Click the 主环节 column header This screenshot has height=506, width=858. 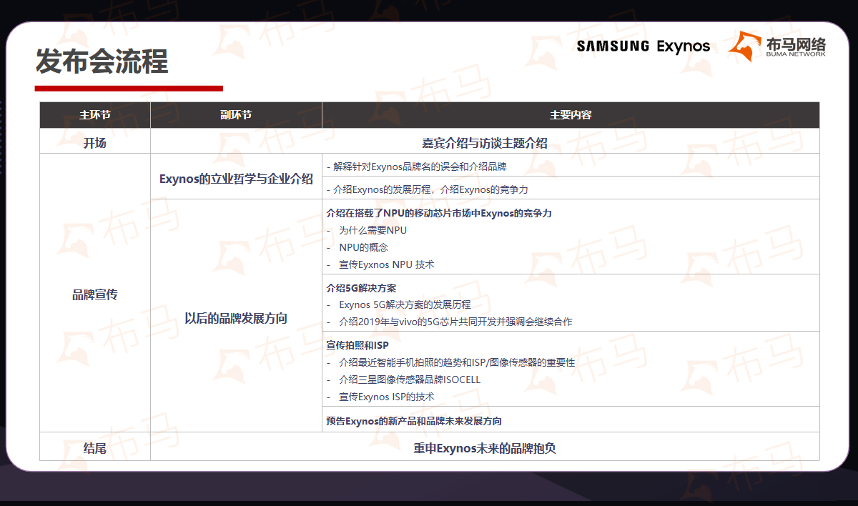94,115
